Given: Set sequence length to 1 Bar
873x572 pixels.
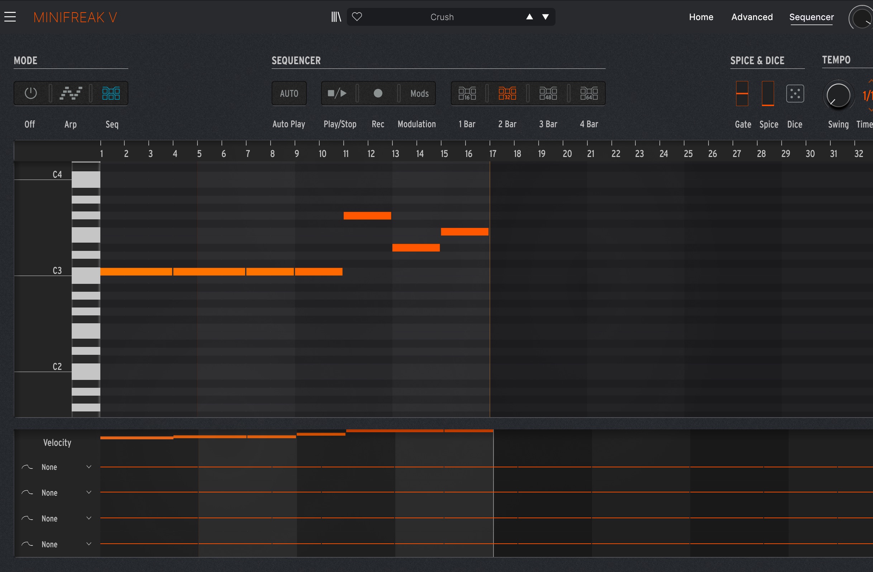Looking at the screenshot, I should click(467, 93).
